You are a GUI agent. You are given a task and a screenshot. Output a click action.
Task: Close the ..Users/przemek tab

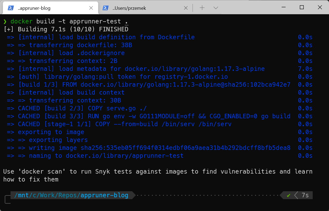[186, 8]
